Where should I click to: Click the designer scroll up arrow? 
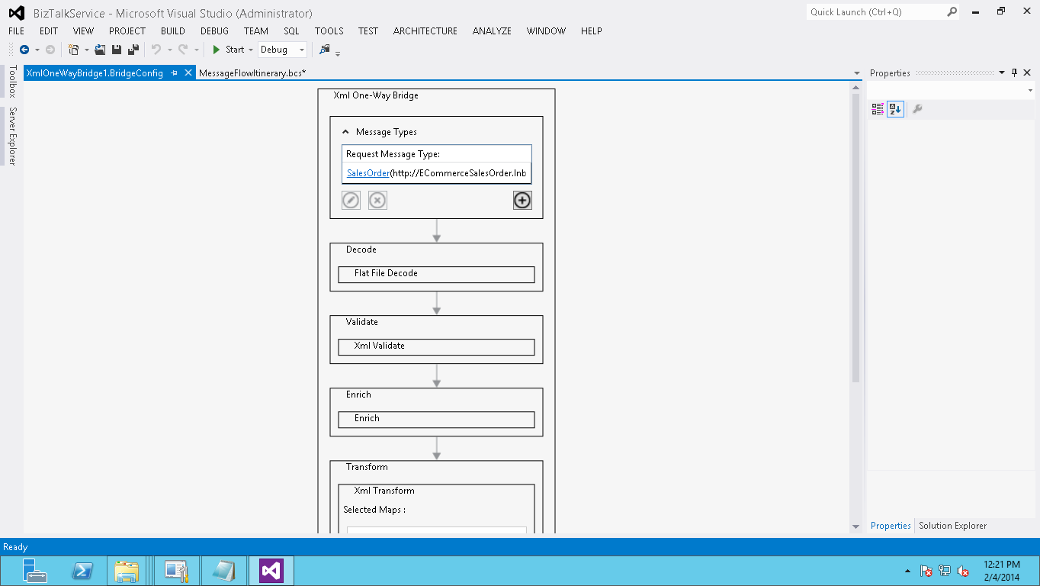[x=855, y=88]
